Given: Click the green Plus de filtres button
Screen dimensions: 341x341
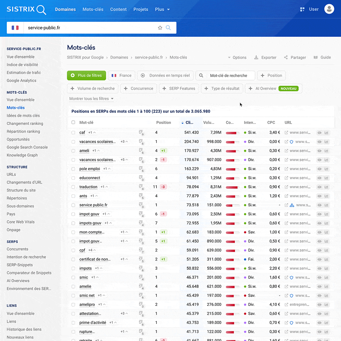Looking at the screenshot, I should [x=87, y=76].
